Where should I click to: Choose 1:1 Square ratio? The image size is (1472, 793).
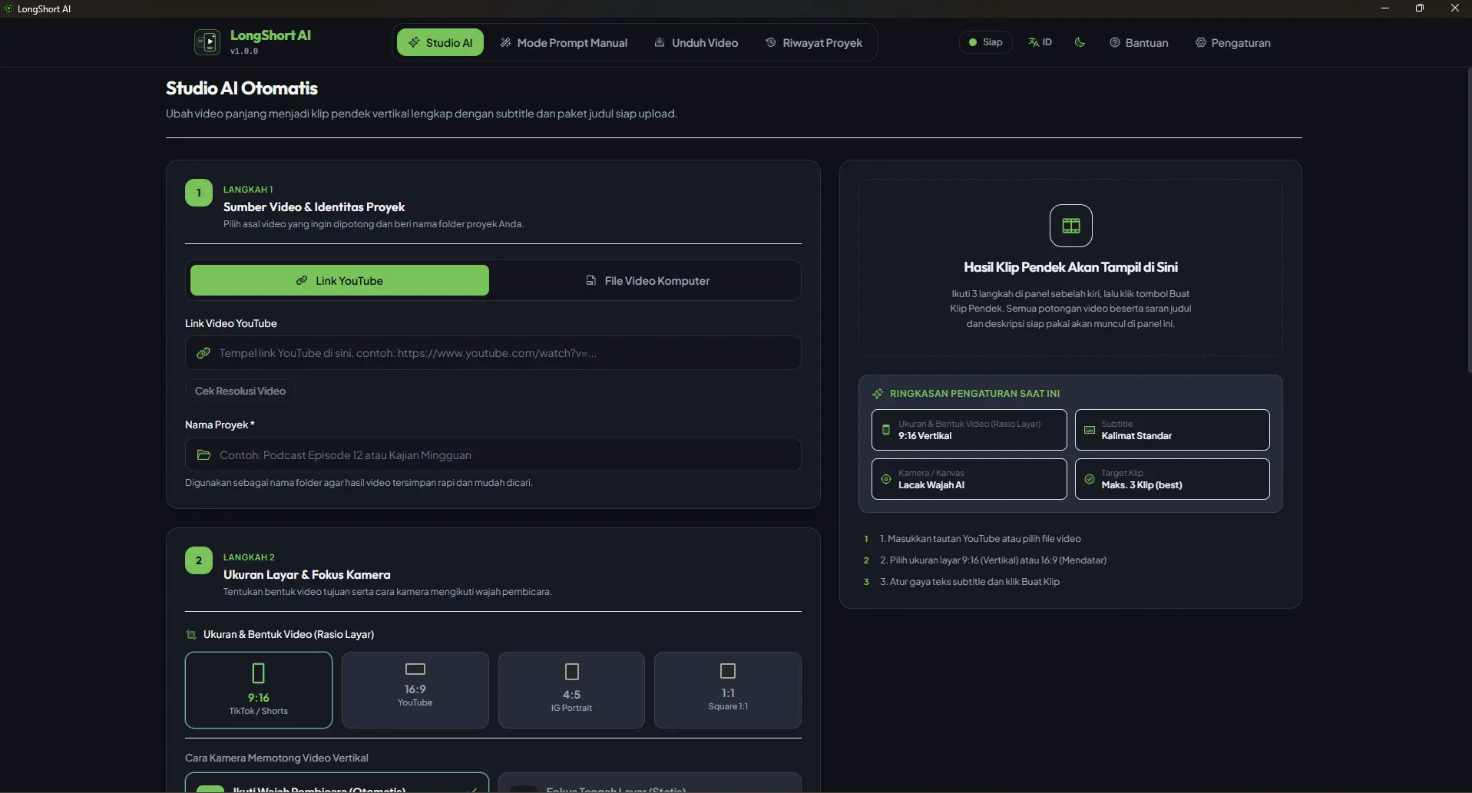pos(728,690)
